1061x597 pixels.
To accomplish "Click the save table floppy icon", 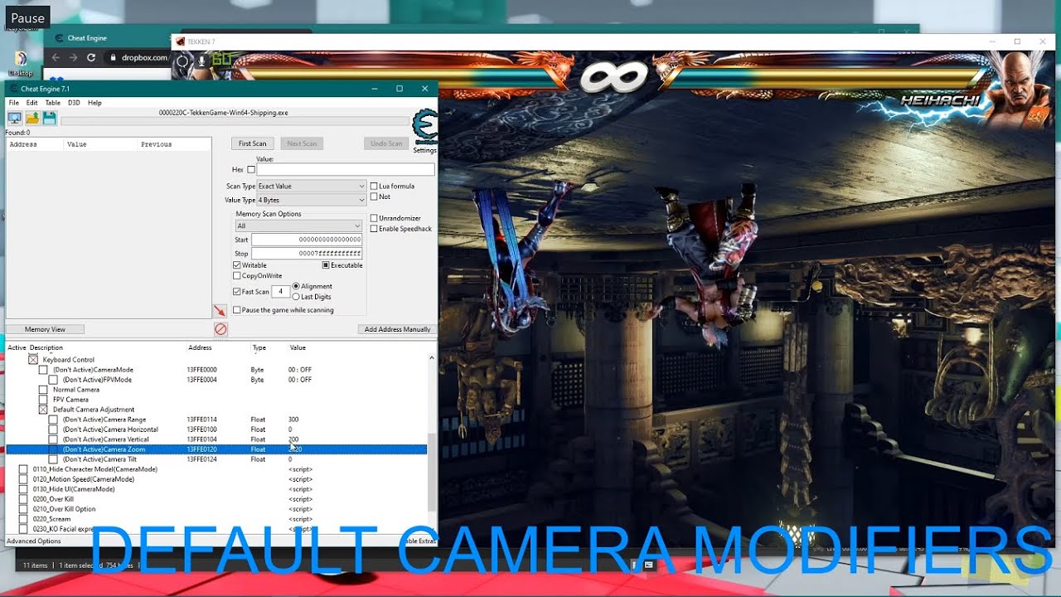I will point(49,119).
